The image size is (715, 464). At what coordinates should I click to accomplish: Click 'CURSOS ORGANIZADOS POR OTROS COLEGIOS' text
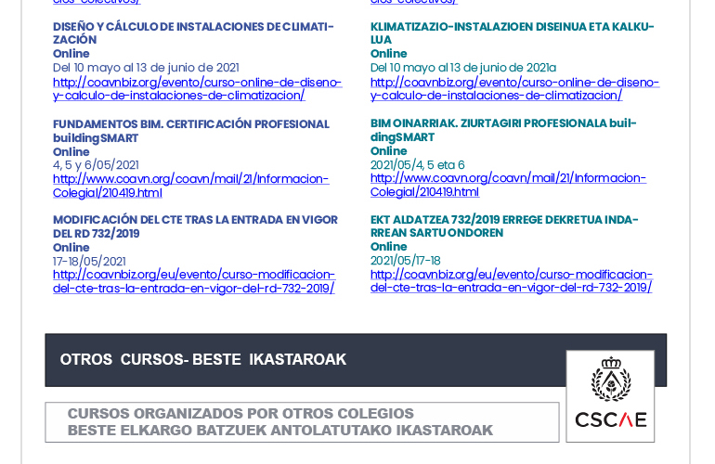pos(240,413)
